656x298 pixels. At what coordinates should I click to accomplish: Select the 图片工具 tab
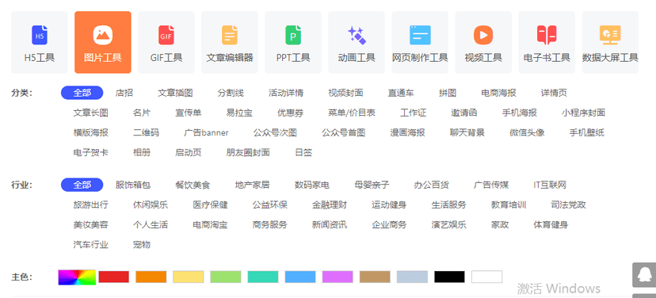103,42
